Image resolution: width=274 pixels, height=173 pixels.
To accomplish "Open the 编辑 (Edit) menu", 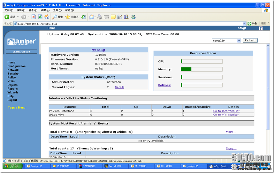I will tap(21, 10).
